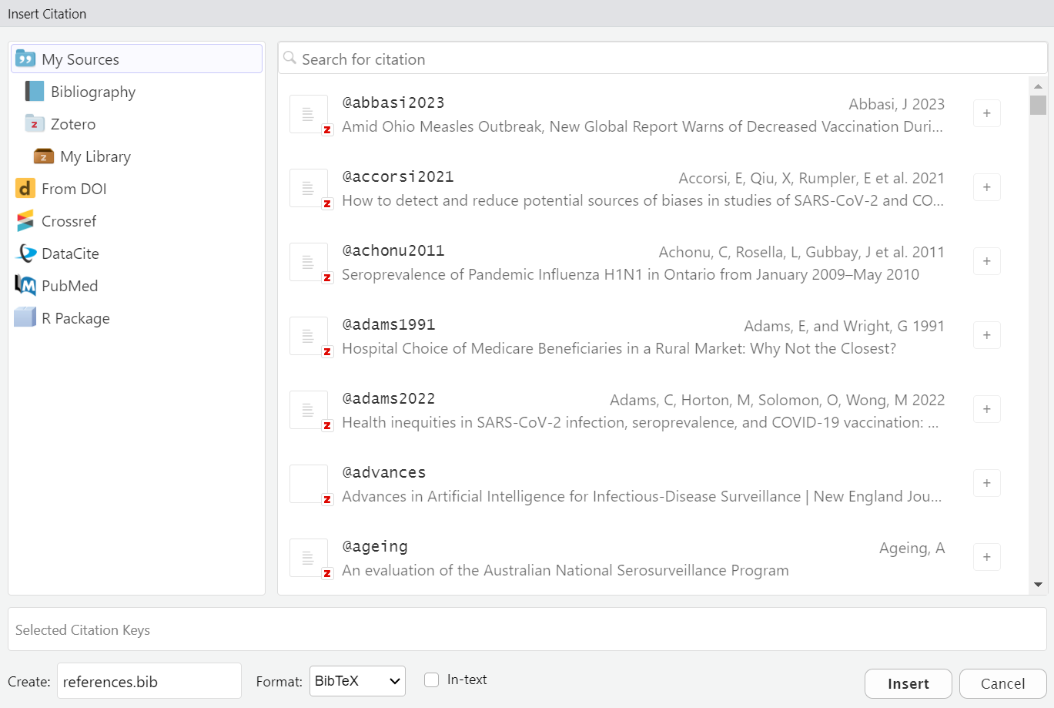Choose the Crossref source icon
This screenshot has width=1054, height=708.
coord(25,221)
